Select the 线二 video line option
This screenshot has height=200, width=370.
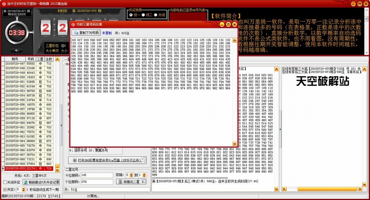pyautogui.click(x=143, y=15)
